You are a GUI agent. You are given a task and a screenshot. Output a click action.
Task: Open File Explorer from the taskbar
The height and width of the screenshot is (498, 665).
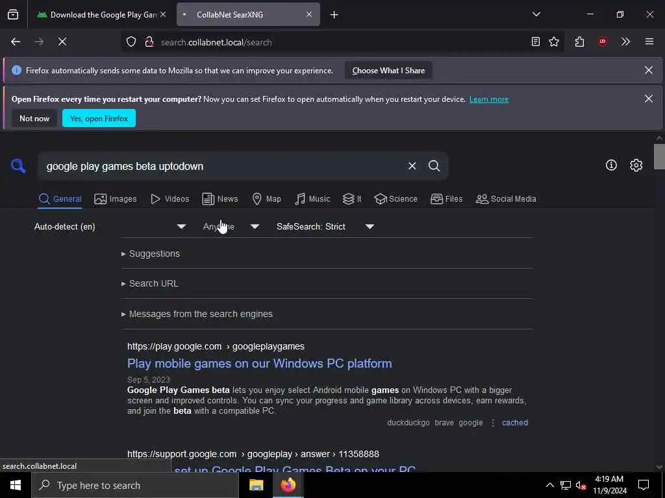coord(256,485)
